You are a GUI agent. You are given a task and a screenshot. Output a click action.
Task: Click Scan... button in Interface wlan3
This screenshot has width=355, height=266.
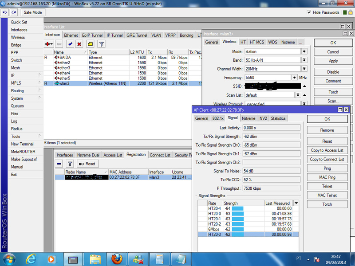[x=333, y=101]
